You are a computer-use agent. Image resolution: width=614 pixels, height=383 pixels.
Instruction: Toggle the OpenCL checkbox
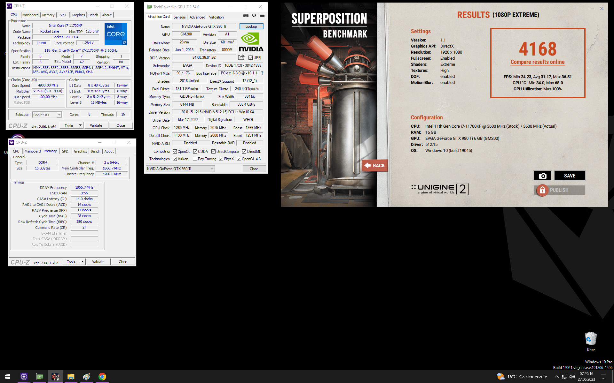[175, 152]
